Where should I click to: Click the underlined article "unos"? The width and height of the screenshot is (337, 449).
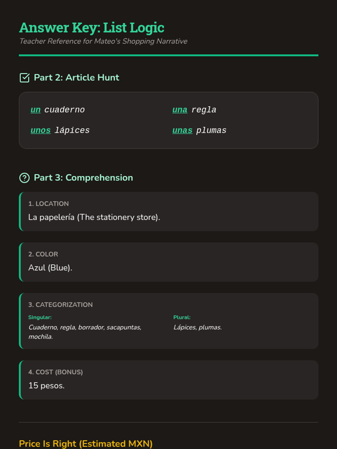coord(41,130)
